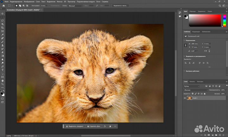Click the search magnifier icon at top right
Image resolution: width=228 pixels, height=137 pixels.
pyautogui.click(x=220, y=6)
